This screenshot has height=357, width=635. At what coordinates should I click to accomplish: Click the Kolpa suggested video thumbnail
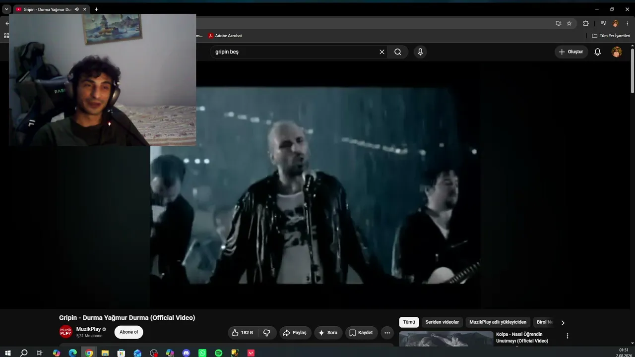[x=446, y=339]
